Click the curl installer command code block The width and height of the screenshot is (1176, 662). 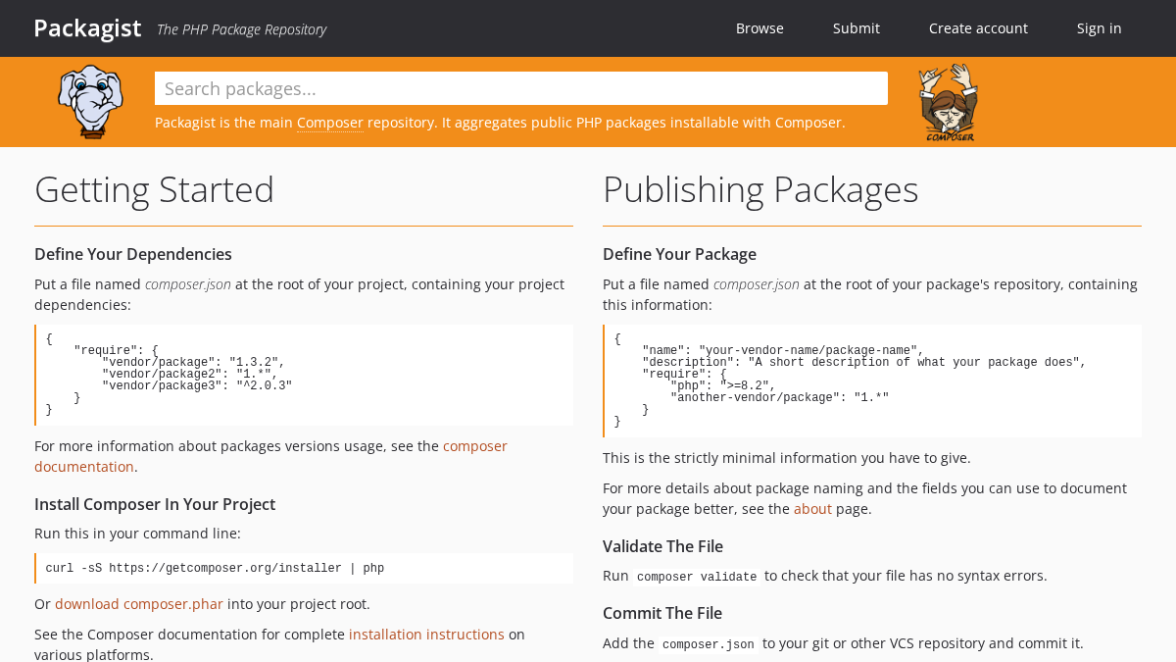tap(304, 568)
